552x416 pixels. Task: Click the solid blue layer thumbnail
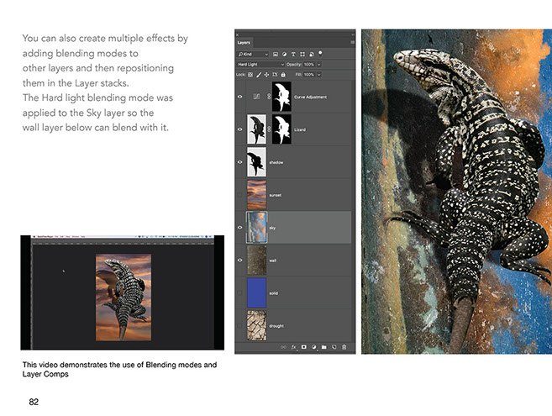(256, 292)
